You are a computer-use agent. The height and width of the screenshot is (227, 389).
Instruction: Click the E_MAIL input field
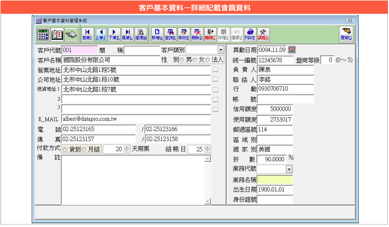pyautogui.click(x=136, y=119)
